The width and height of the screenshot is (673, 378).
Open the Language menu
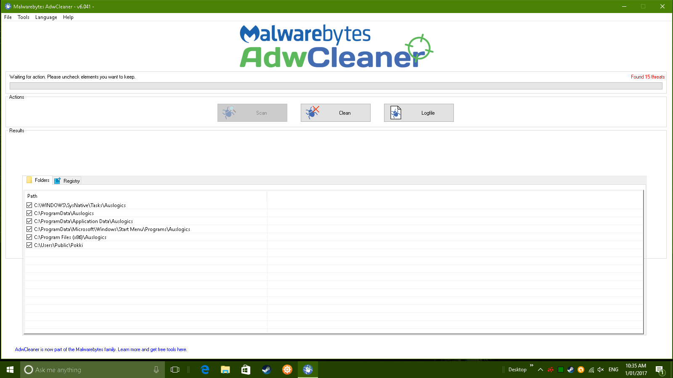click(46, 17)
